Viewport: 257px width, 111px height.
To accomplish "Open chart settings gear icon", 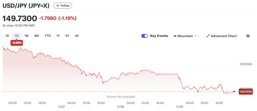I will coord(248,36).
